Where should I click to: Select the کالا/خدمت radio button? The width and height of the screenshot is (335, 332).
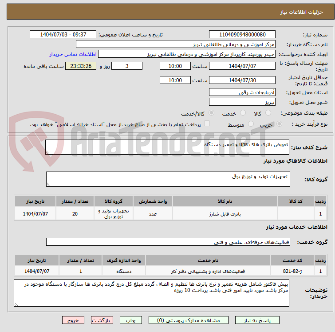click(212, 113)
